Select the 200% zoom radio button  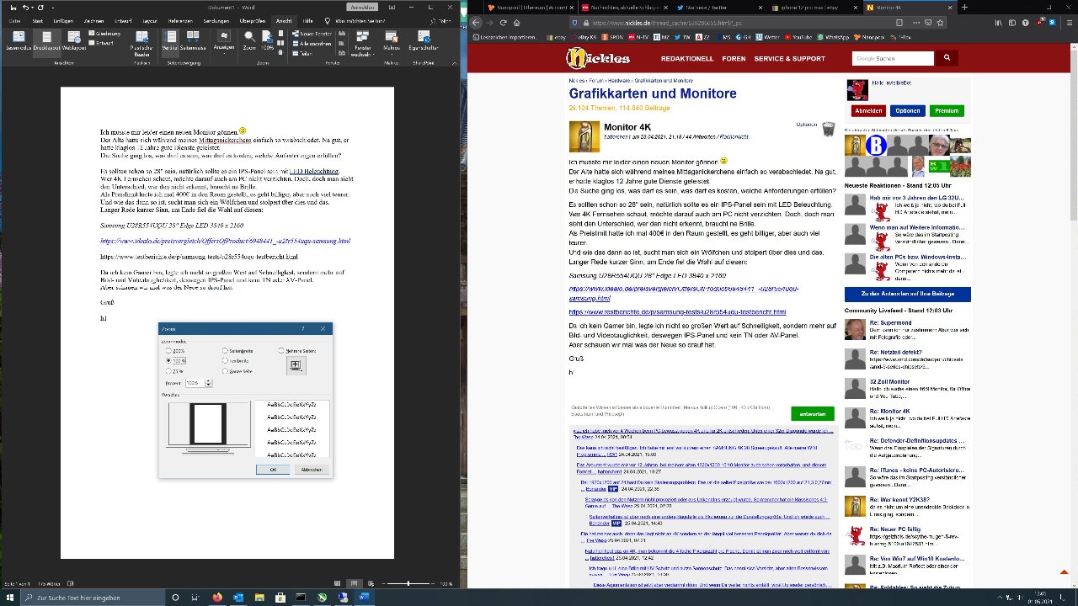176,350
